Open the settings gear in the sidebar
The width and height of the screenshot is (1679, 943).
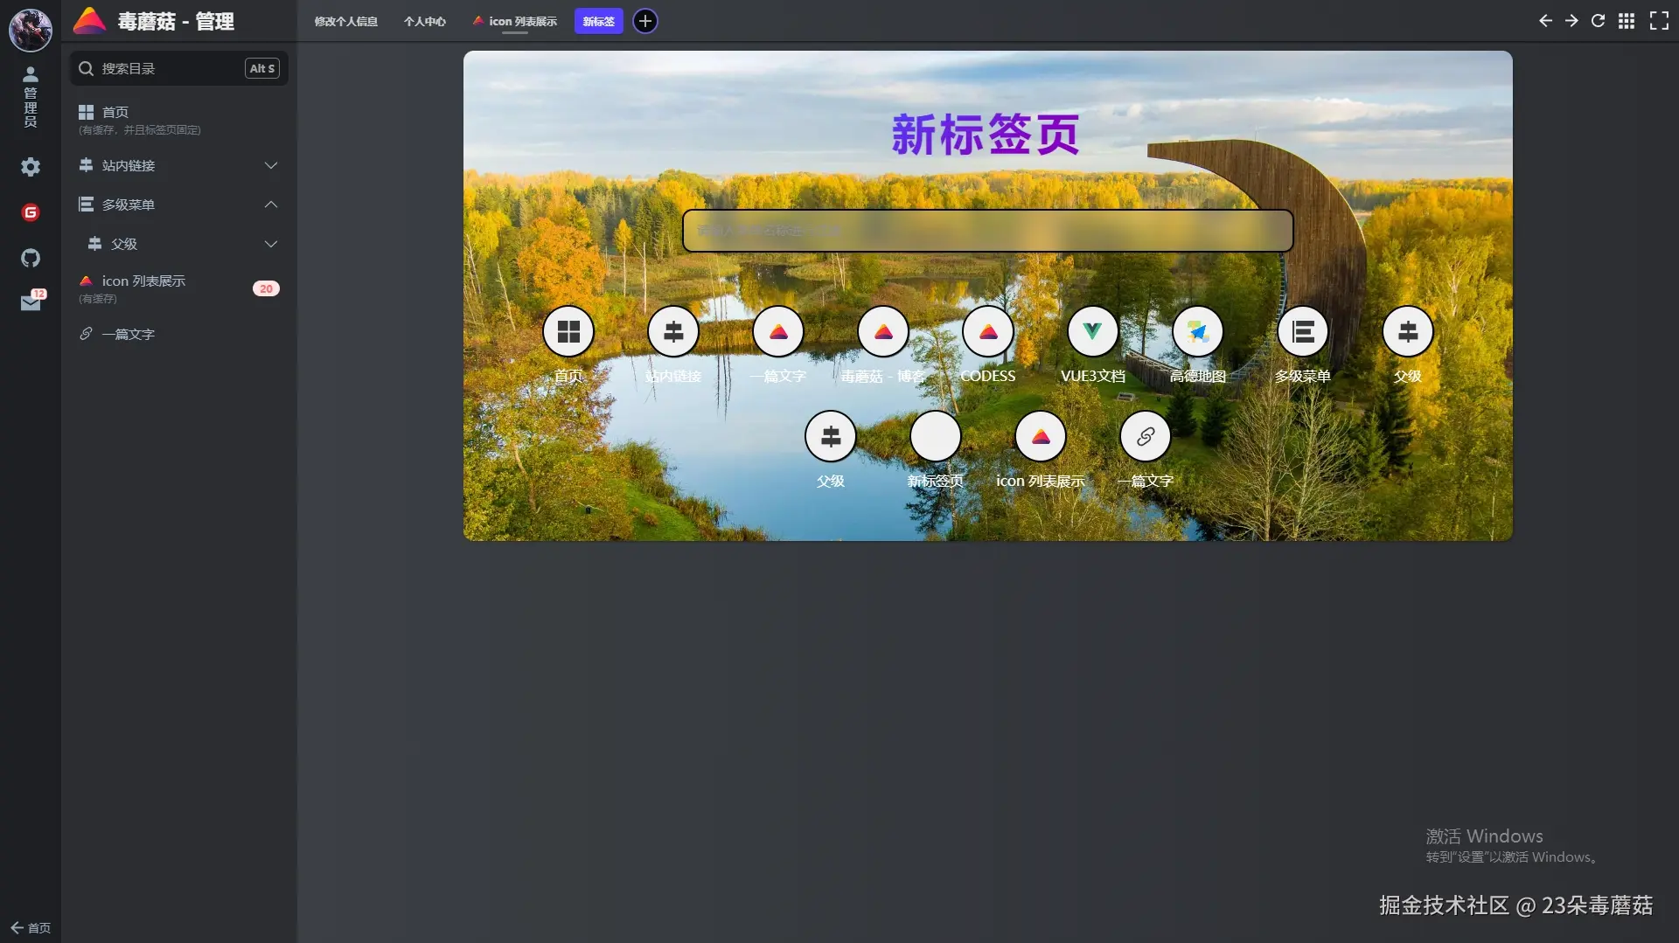tap(31, 167)
